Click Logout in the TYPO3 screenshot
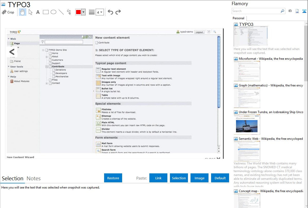Image resolution: width=308 pixels, height=208 pixels. point(199,32)
